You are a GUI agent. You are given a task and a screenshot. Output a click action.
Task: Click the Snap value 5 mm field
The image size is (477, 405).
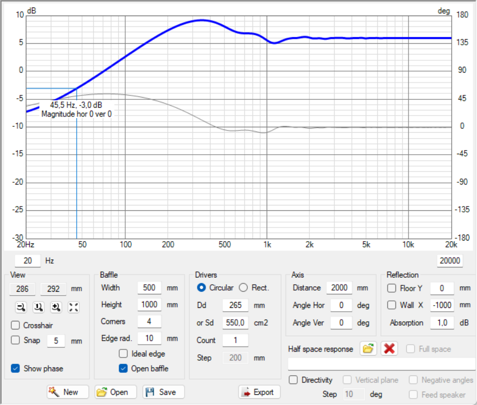point(56,341)
